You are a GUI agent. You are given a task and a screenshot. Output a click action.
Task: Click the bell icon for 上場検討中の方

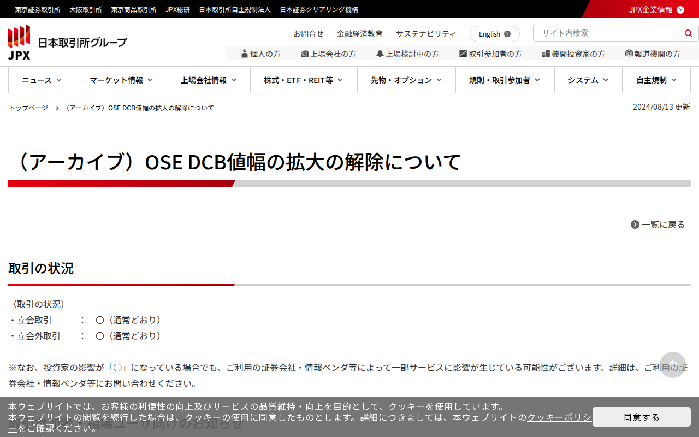tap(380, 54)
